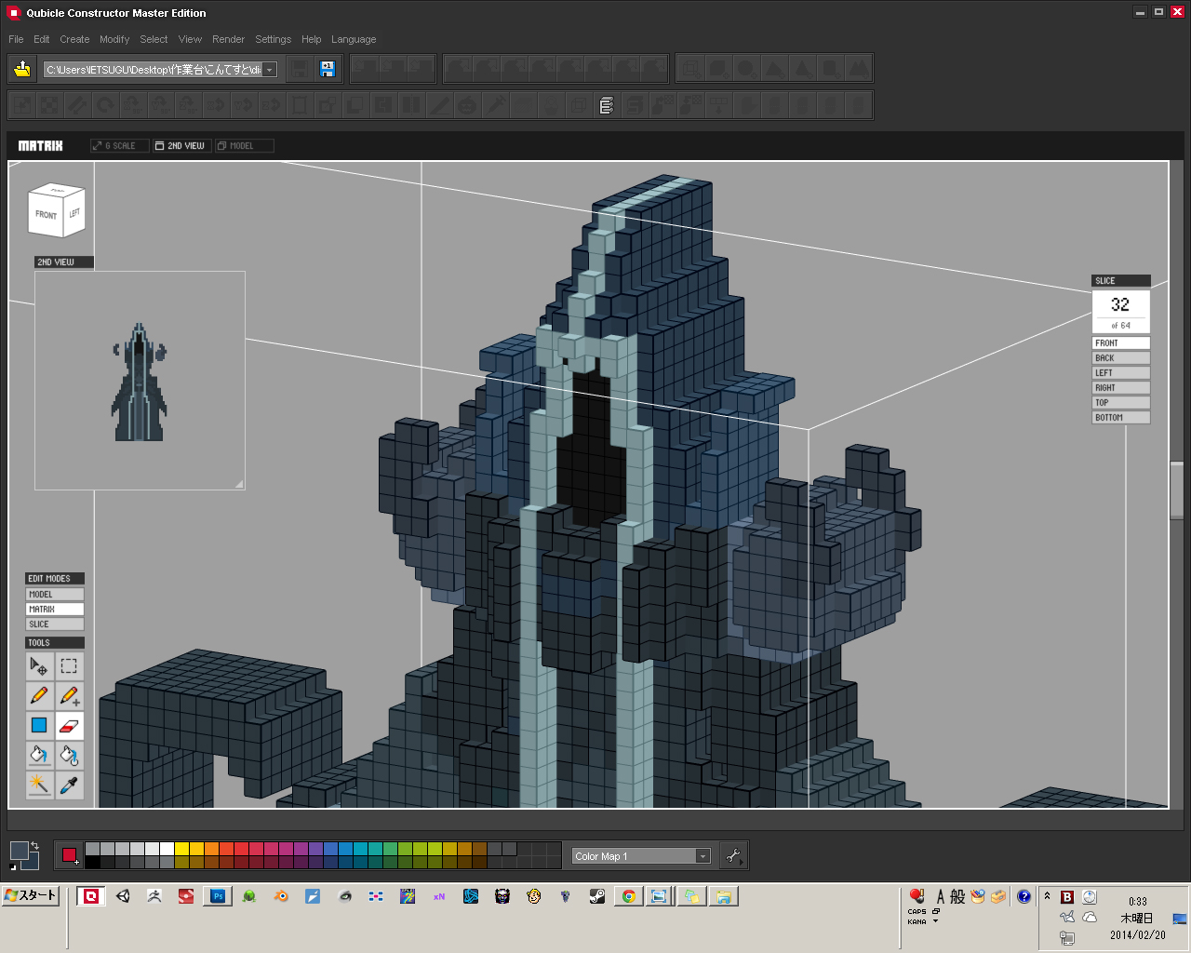
Task: Open the File menu
Action: click(x=16, y=39)
